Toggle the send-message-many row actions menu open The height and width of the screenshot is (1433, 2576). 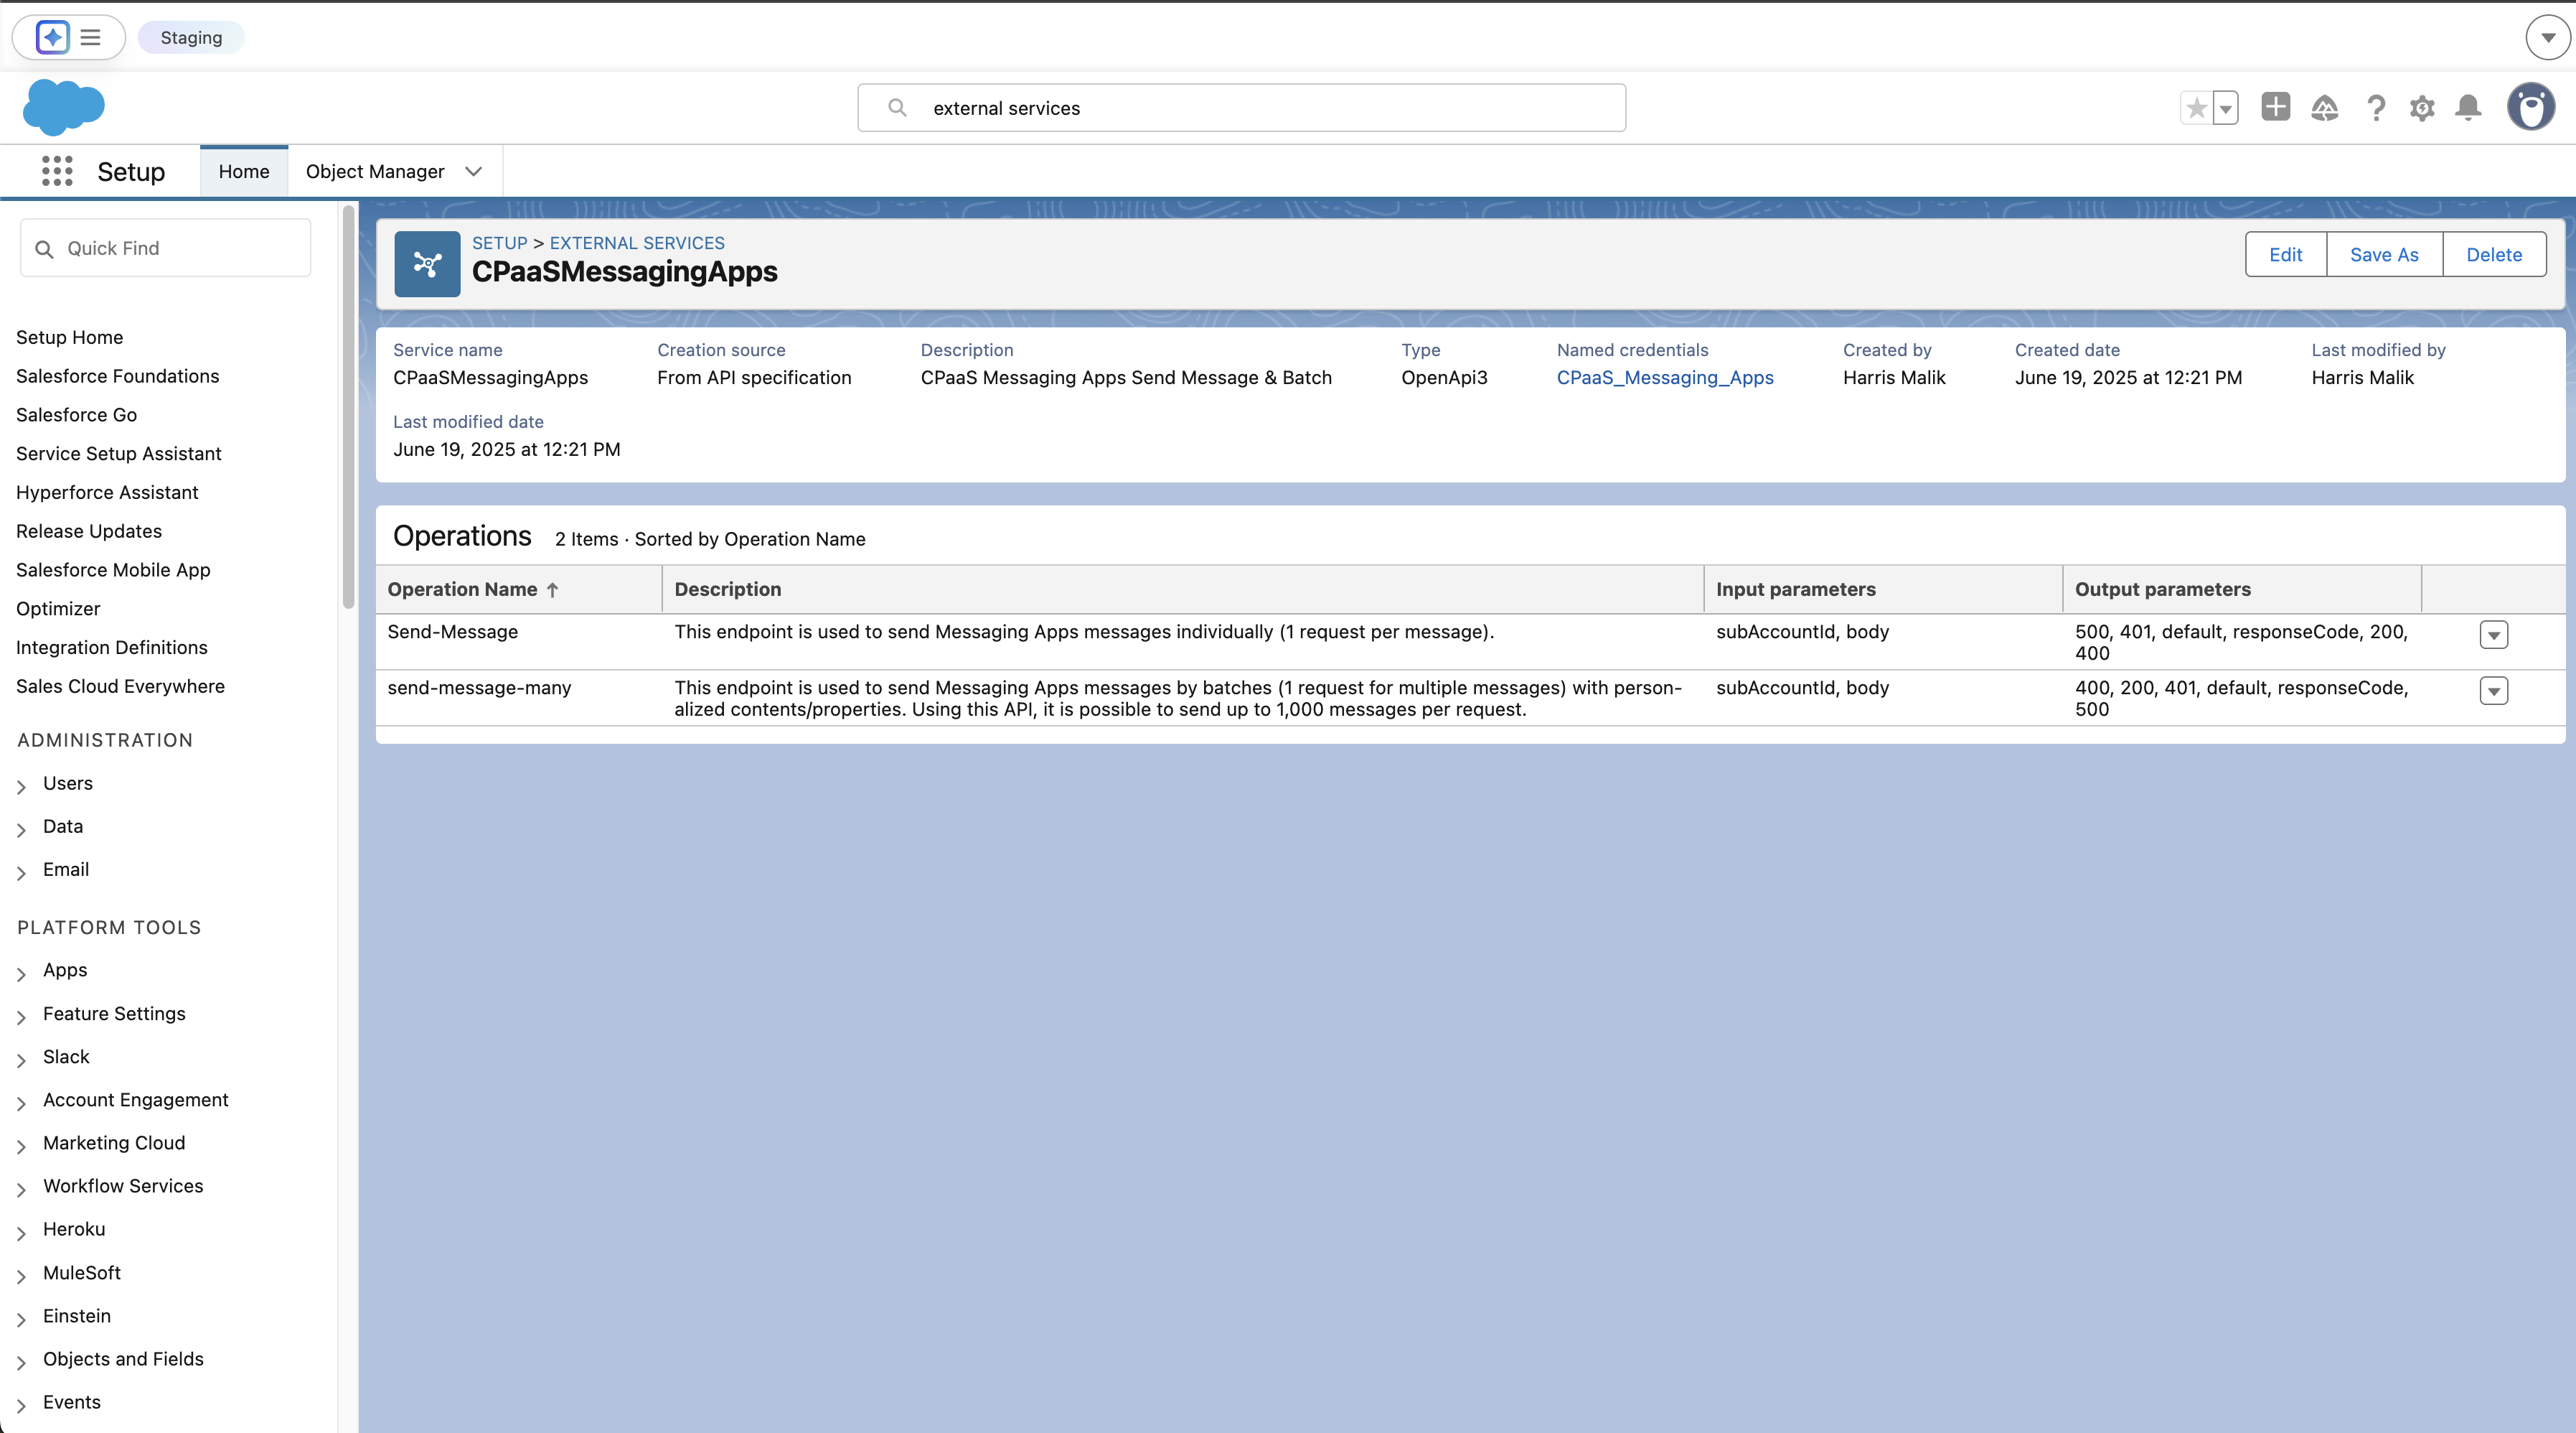click(x=2495, y=691)
